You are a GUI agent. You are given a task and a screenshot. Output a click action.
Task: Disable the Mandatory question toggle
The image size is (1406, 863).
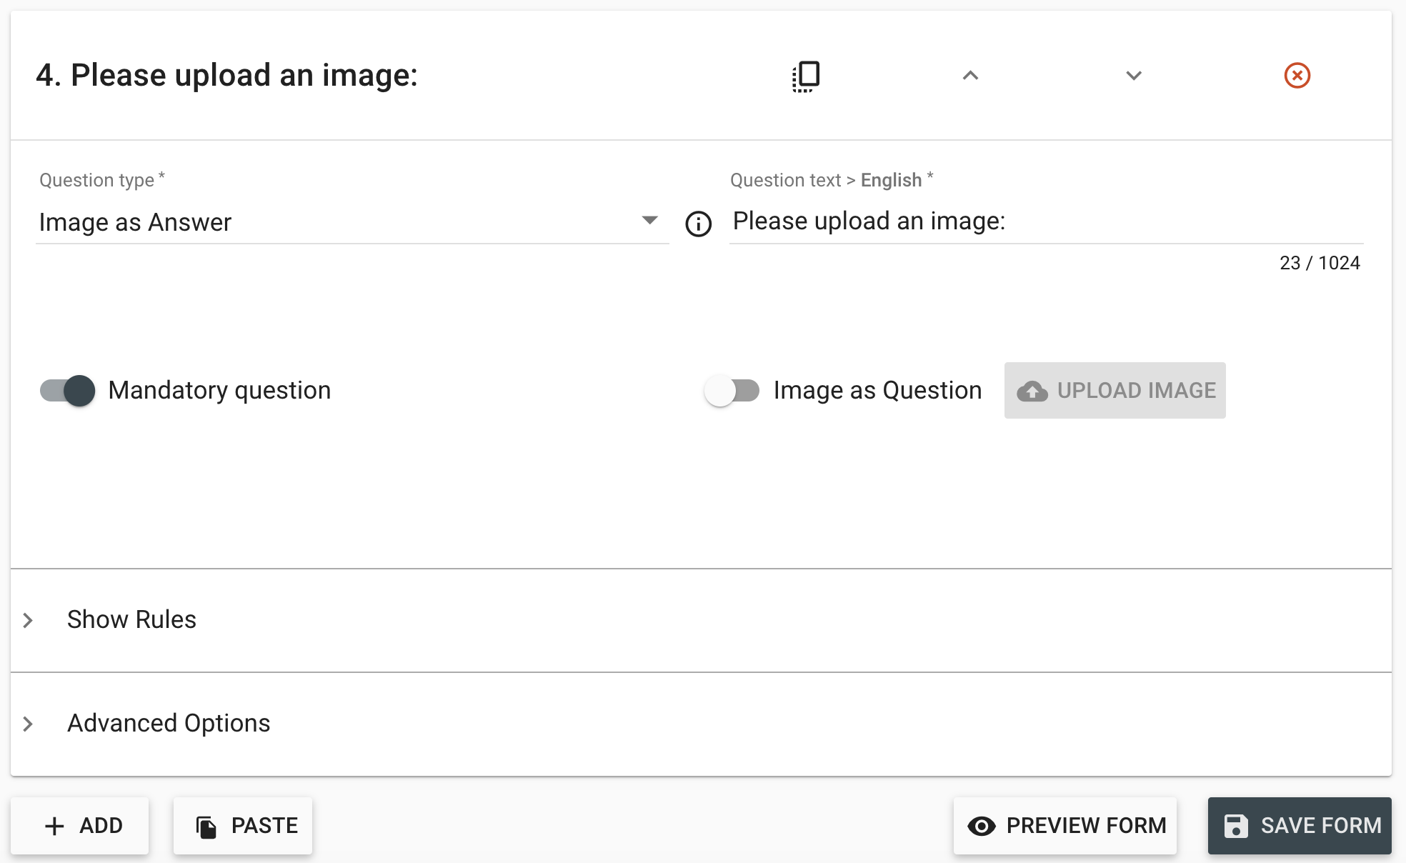[x=68, y=391]
